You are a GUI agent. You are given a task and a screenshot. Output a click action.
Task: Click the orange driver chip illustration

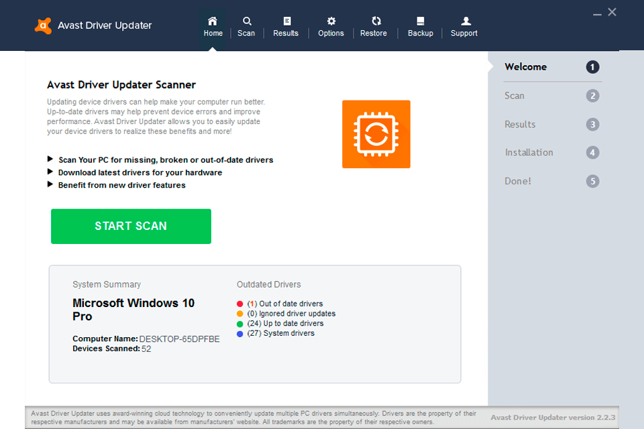pos(376,133)
